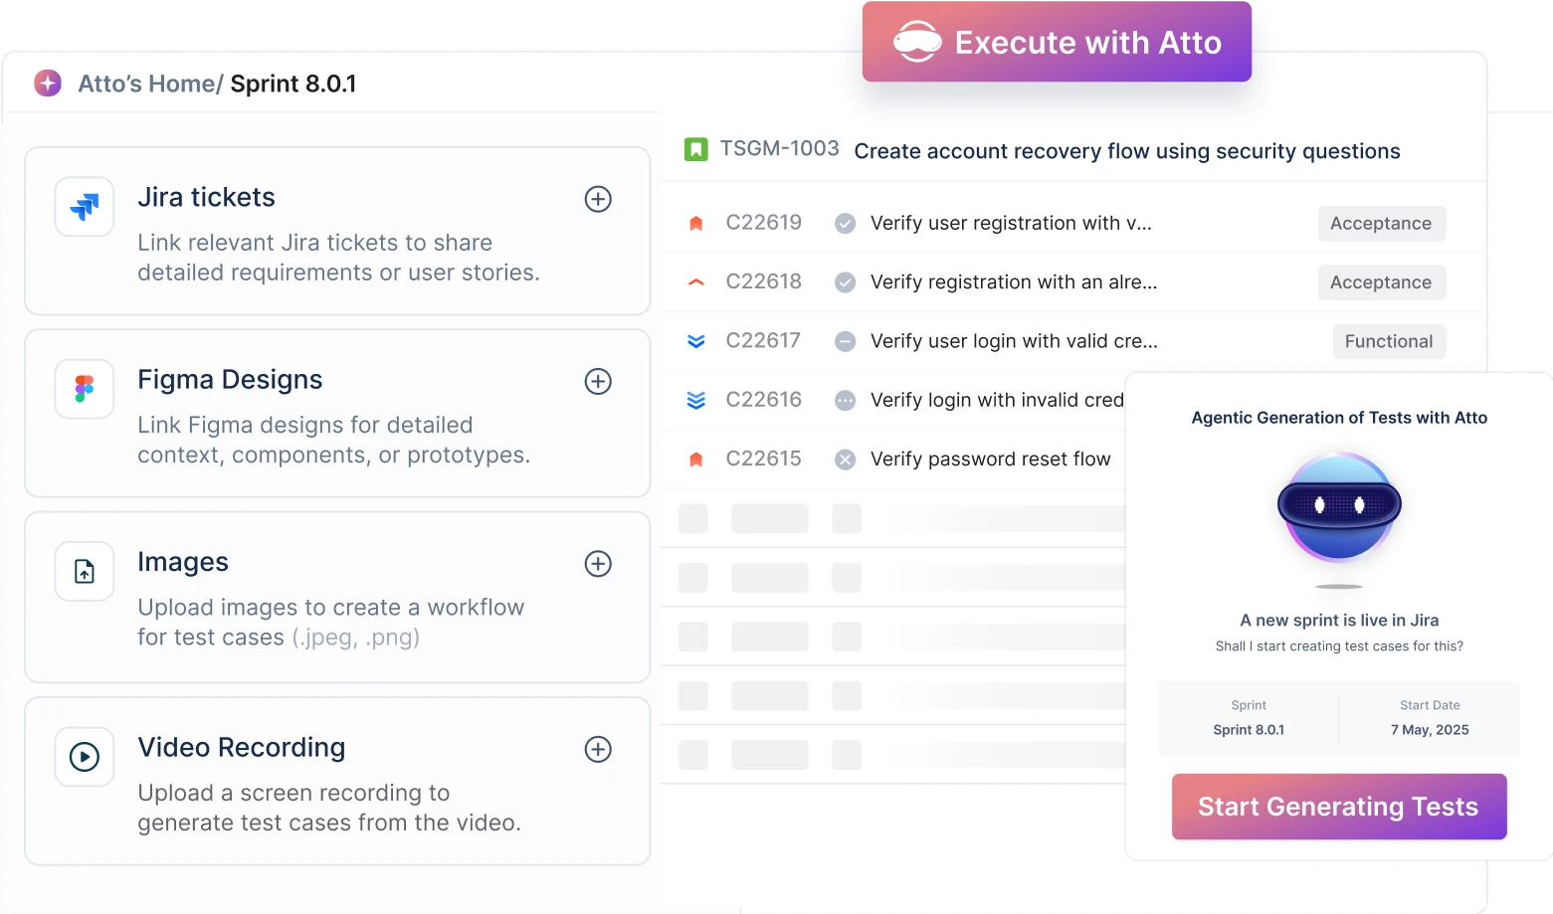This screenshot has height=914, width=1553.
Task: Click the Images upload file icon
Action: pyautogui.click(x=85, y=572)
